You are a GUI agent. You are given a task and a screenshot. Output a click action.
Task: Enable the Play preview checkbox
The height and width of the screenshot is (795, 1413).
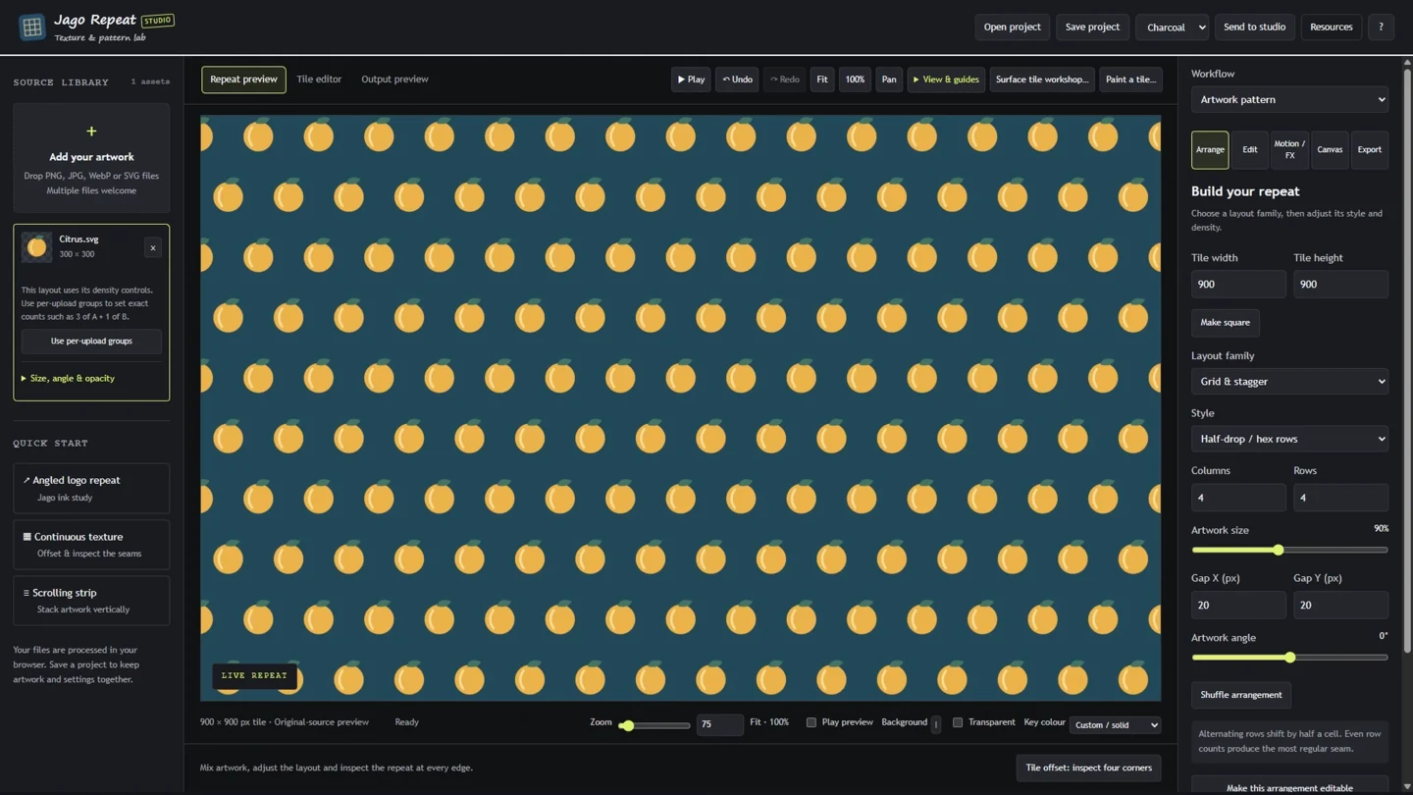(x=811, y=722)
